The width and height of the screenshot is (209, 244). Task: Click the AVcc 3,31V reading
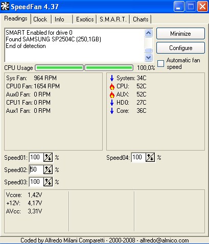pos(24,211)
